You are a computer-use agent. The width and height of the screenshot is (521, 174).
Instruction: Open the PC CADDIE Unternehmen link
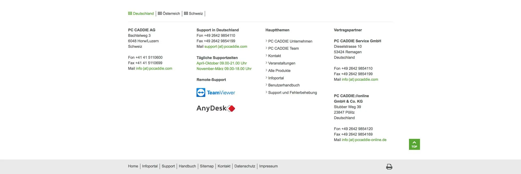click(290, 41)
